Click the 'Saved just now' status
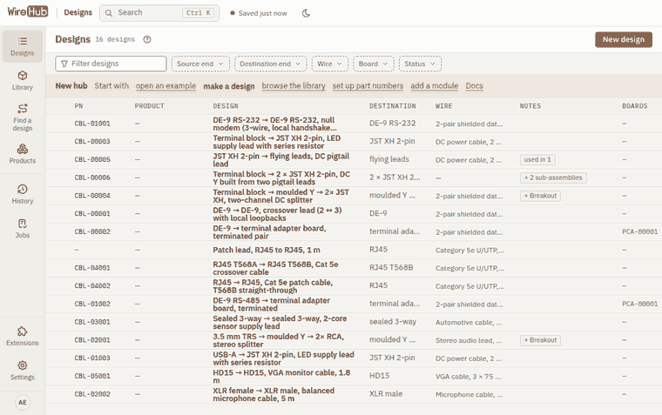The height and width of the screenshot is (415, 662). tap(259, 13)
